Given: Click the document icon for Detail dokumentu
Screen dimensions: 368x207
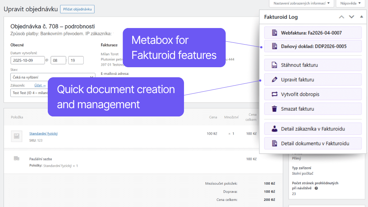Looking at the screenshot, I should pos(274,143).
